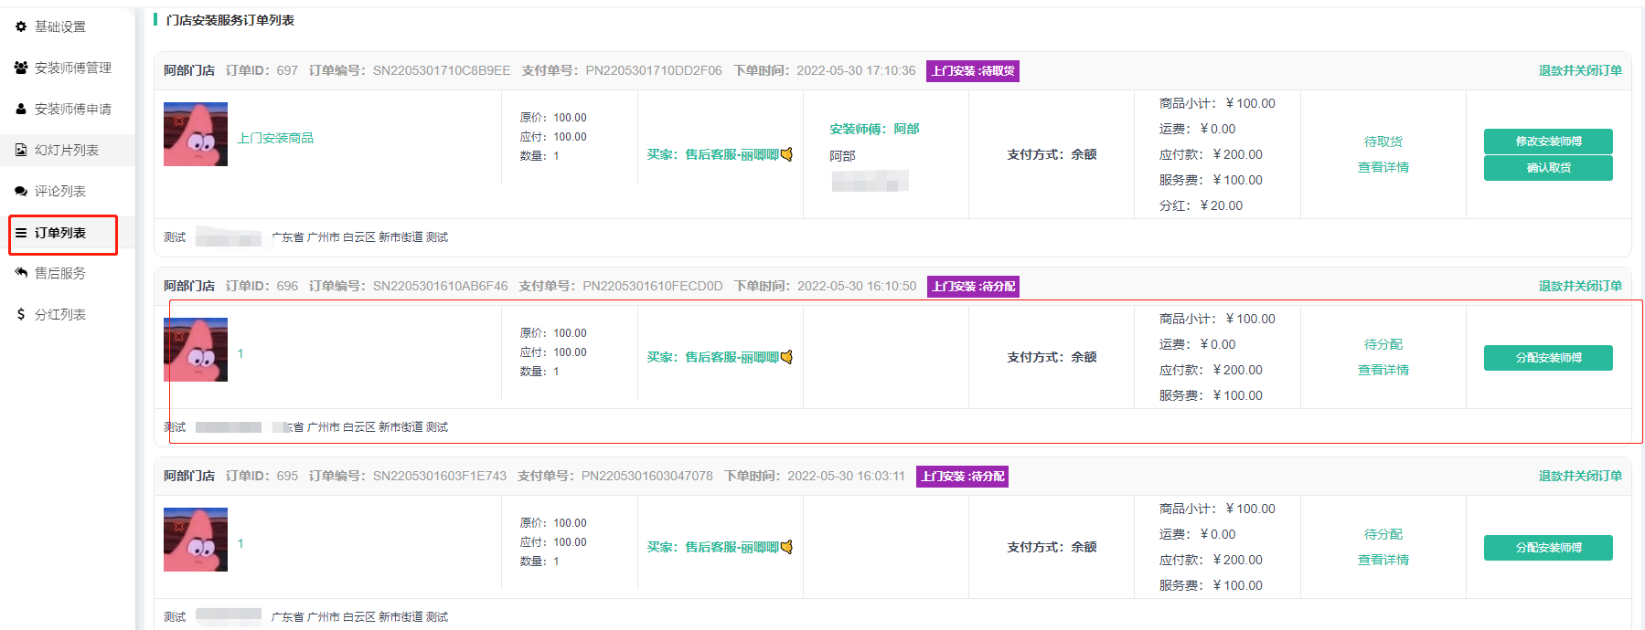Click the dollar icon beside 分红列表

tap(21, 314)
